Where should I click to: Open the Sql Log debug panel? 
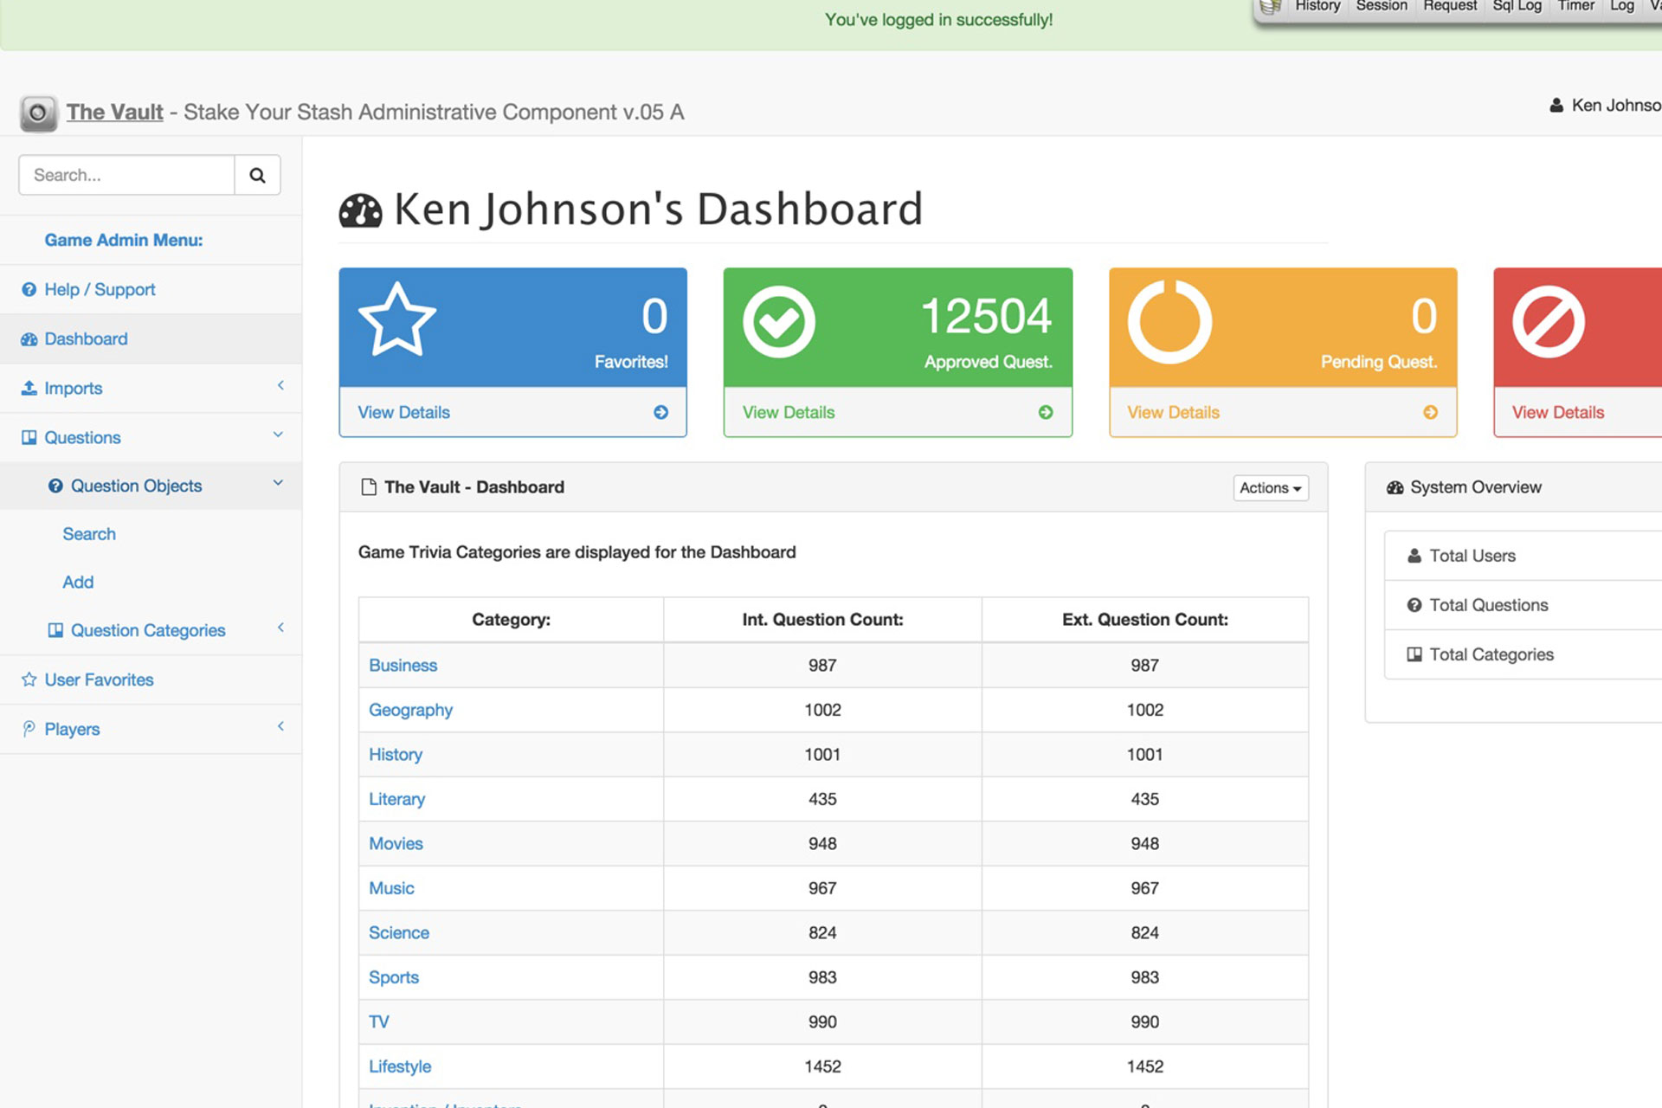pyautogui.click(x=1517, y=7)
